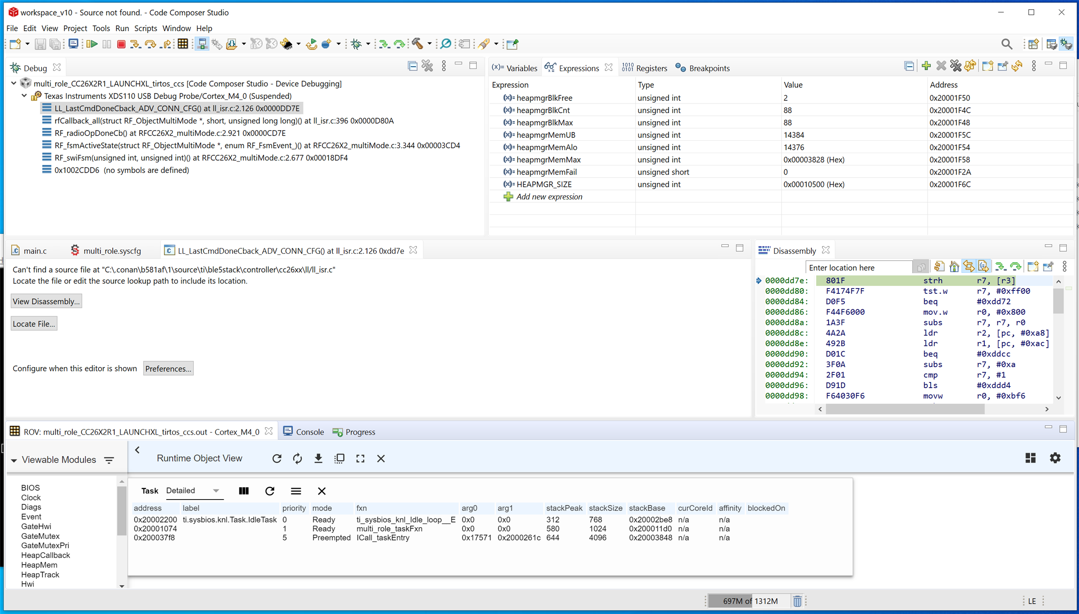The image size is (1079, 614).
Task: Click the Resume debug button
Action: pos(92,44)
